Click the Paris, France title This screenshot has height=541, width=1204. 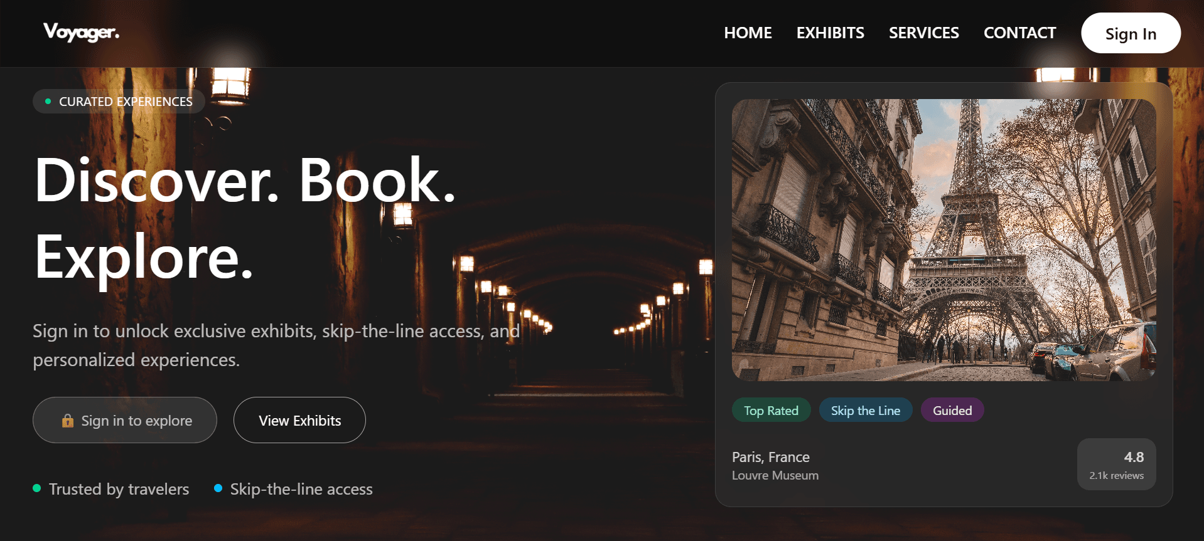770,457
